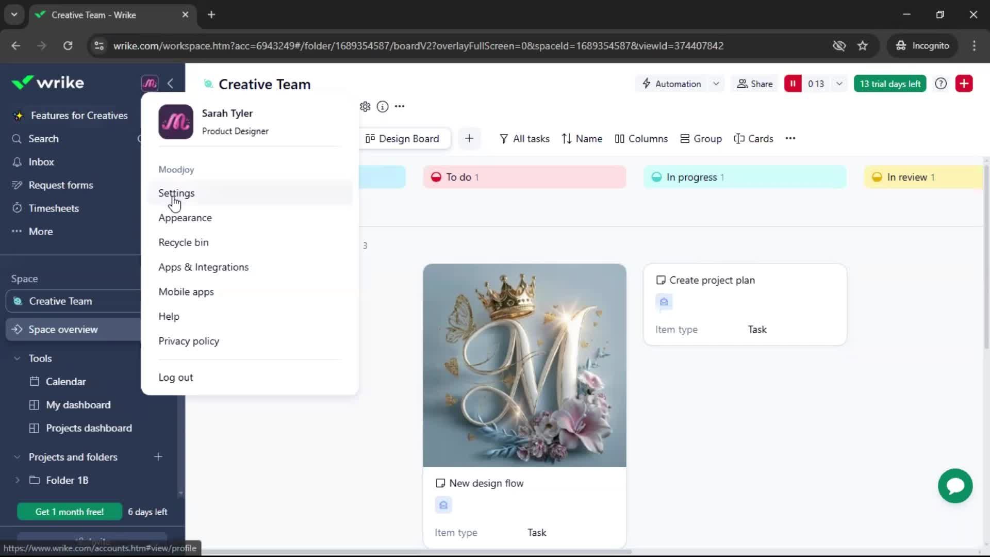This screenshot has width=990, height=557.
Task: Pause the running timer
Action: point(793,84)
